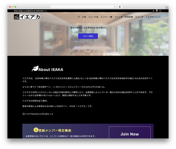Open the フォーラム menu item
The image size is (176, 149).
[x=93, y=17]
